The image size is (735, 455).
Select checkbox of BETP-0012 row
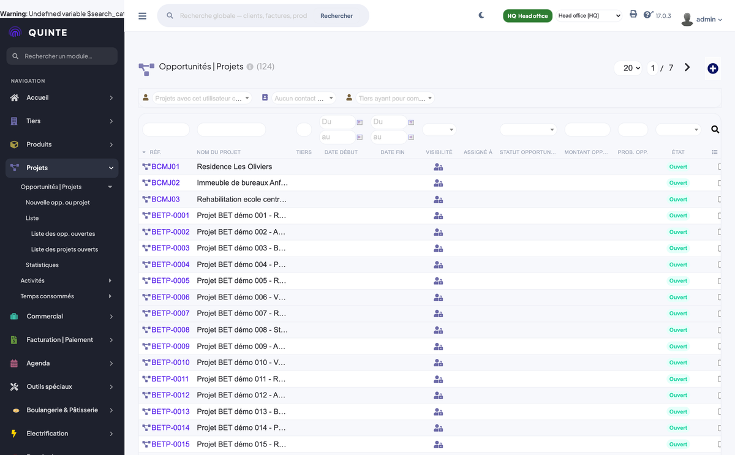click(720, 395)
